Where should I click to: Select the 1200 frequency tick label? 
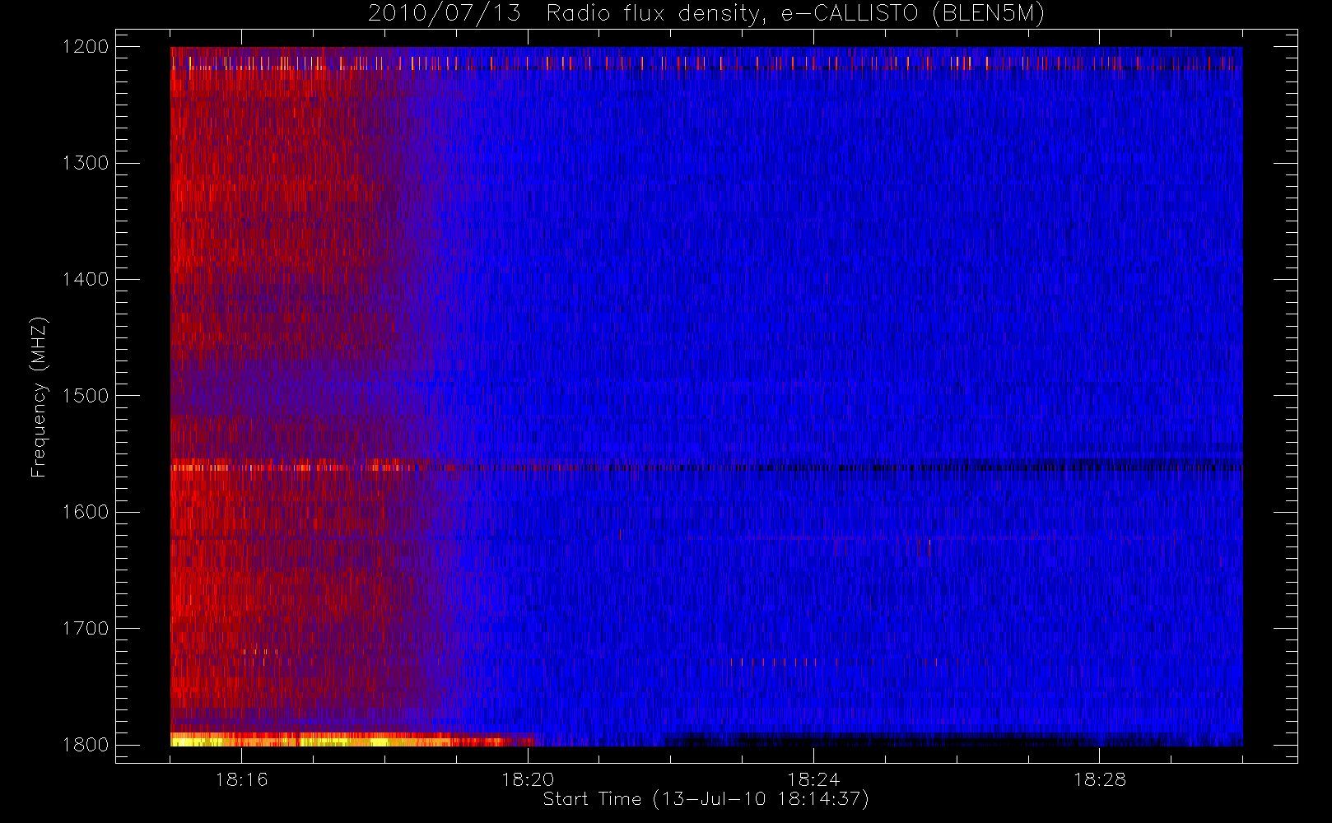tap(86, 47)
